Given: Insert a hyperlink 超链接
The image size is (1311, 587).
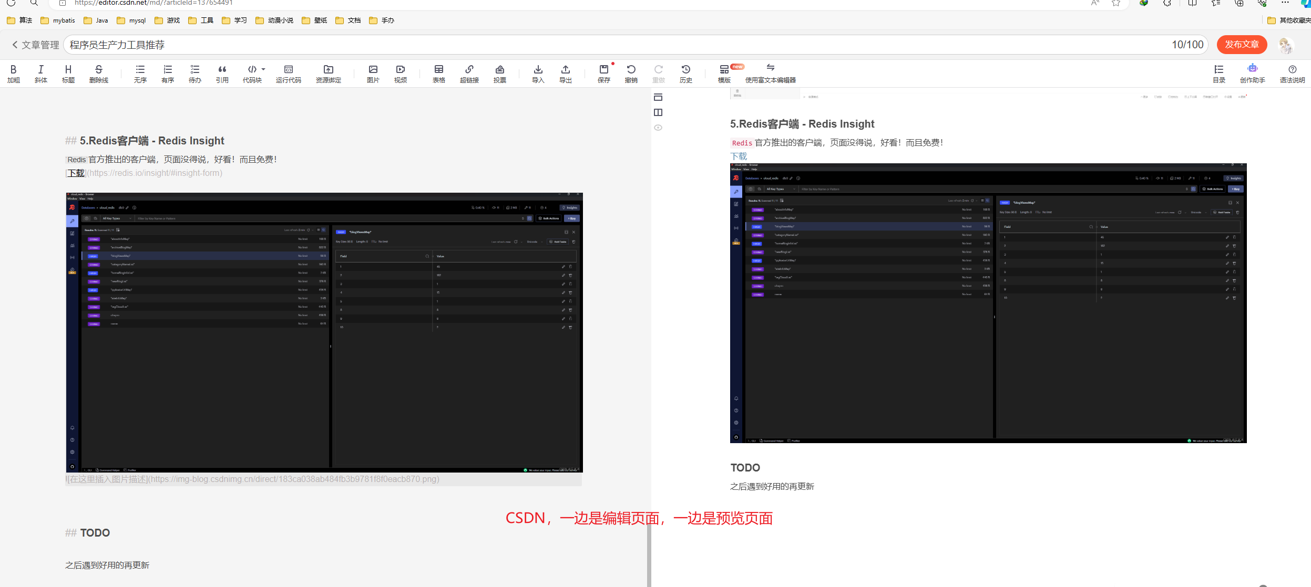Looking at the screenshot, I should pyautogui.click(x=469, y=74).
